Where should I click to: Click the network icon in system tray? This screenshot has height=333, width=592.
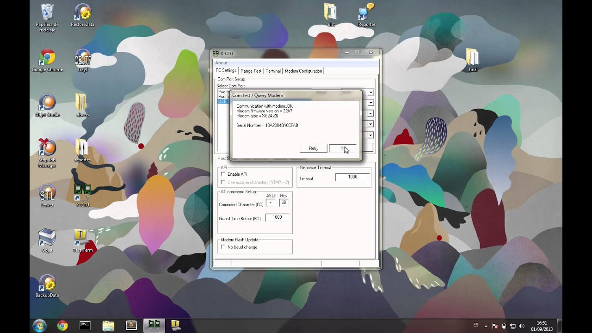point(513,326)
